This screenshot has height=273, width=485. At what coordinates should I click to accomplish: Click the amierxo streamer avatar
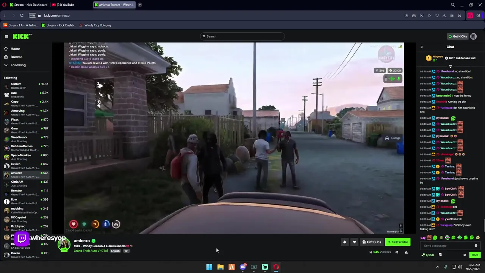click(64, 245)
